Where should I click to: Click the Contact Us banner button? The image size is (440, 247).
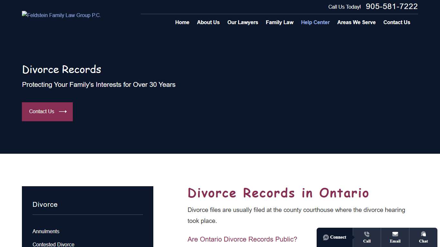(x=47, y=112)
